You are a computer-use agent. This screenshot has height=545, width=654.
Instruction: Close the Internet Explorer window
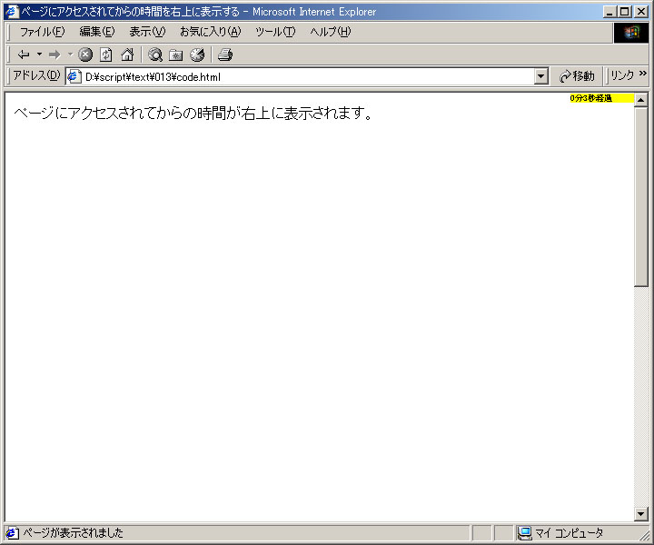point(641,12)
